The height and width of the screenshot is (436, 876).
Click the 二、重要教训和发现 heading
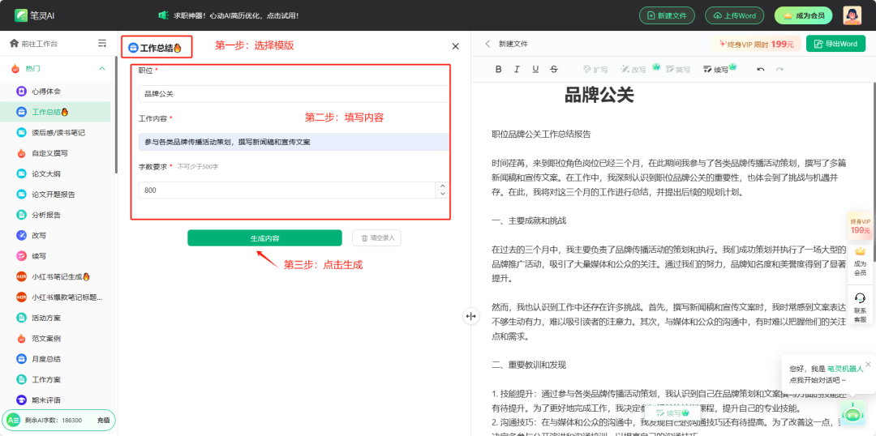[529, 365]
